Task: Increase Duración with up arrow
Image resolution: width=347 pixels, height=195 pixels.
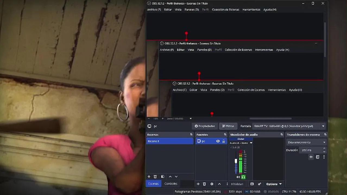Action: (324, 148)
